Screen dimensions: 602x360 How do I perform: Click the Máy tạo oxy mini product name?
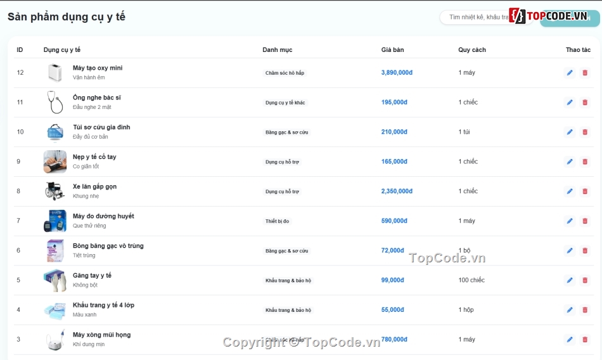[98, 68]
